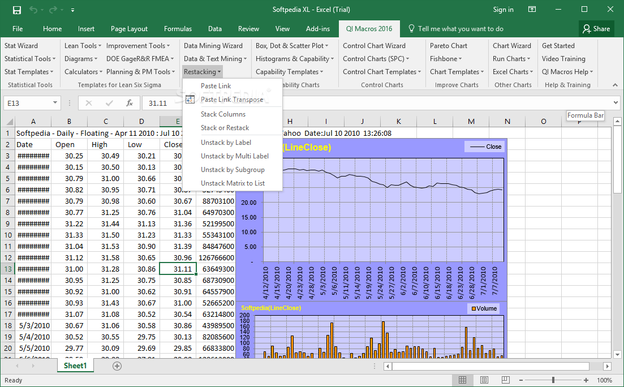Click the Stat Wizard button

point(21,46)
